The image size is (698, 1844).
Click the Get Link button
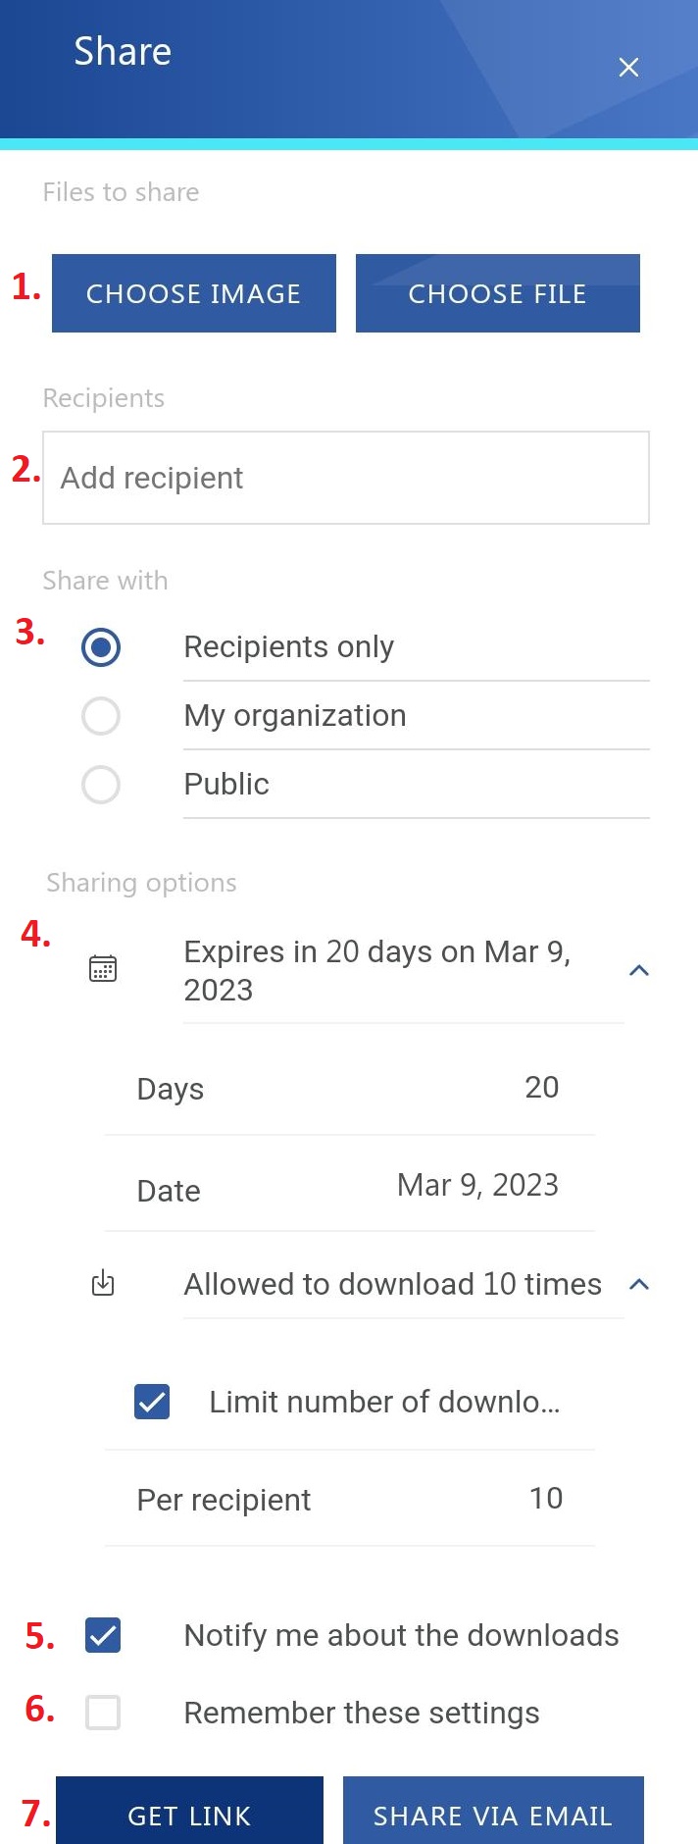(x=189, y=1815)
